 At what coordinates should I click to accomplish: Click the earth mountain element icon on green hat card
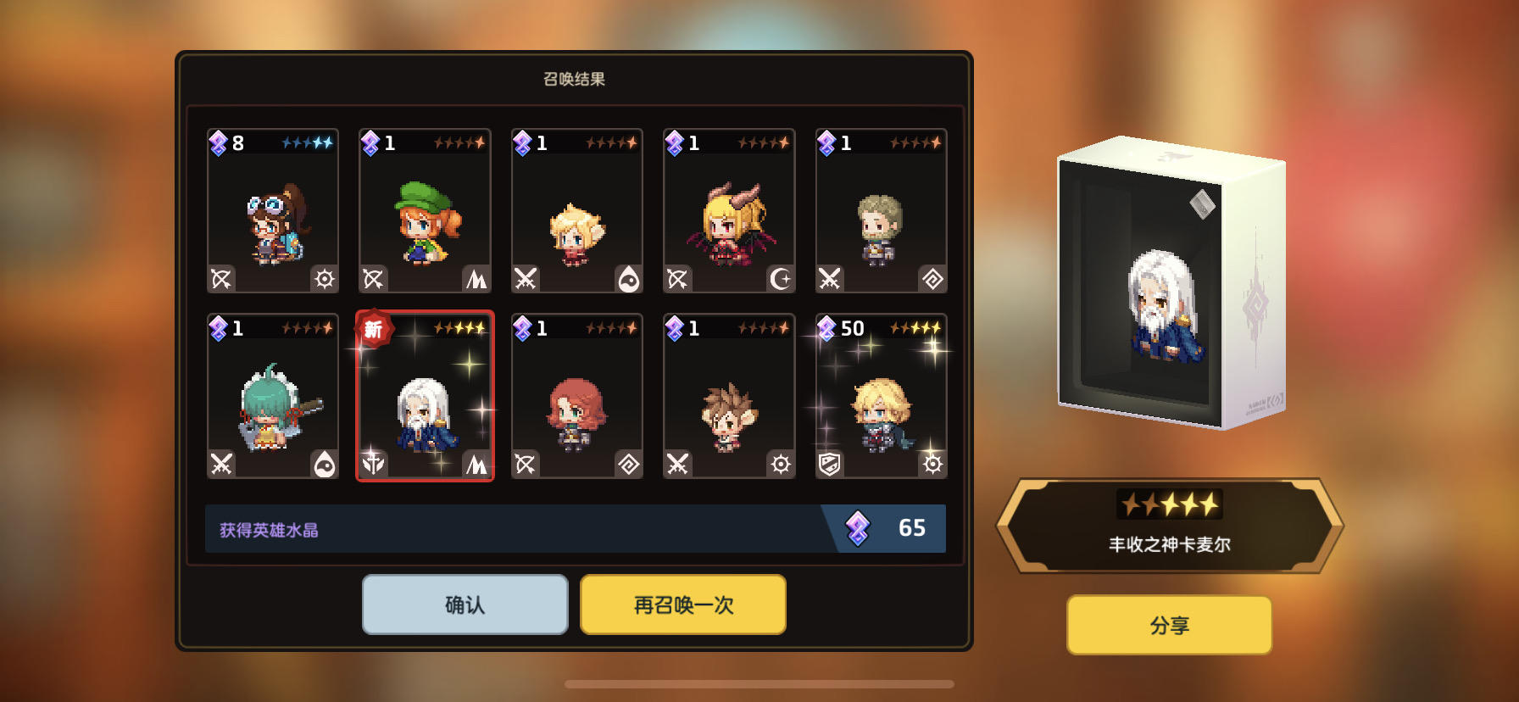[476, 279]
